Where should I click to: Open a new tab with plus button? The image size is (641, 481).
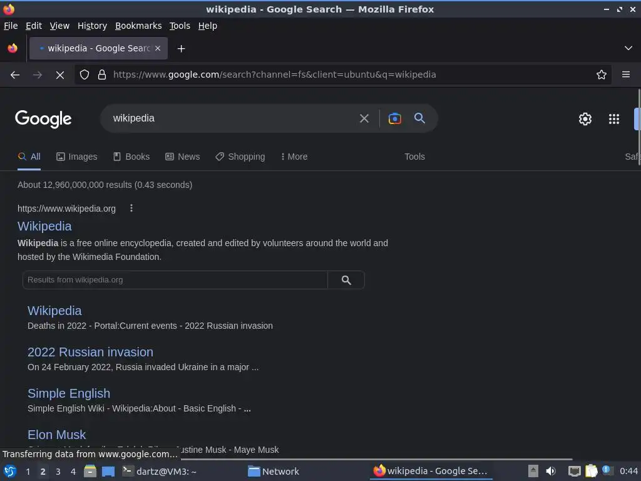pos(181,49)
